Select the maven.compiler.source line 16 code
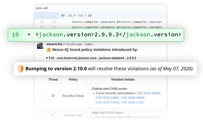 click(x=117, y=22)
